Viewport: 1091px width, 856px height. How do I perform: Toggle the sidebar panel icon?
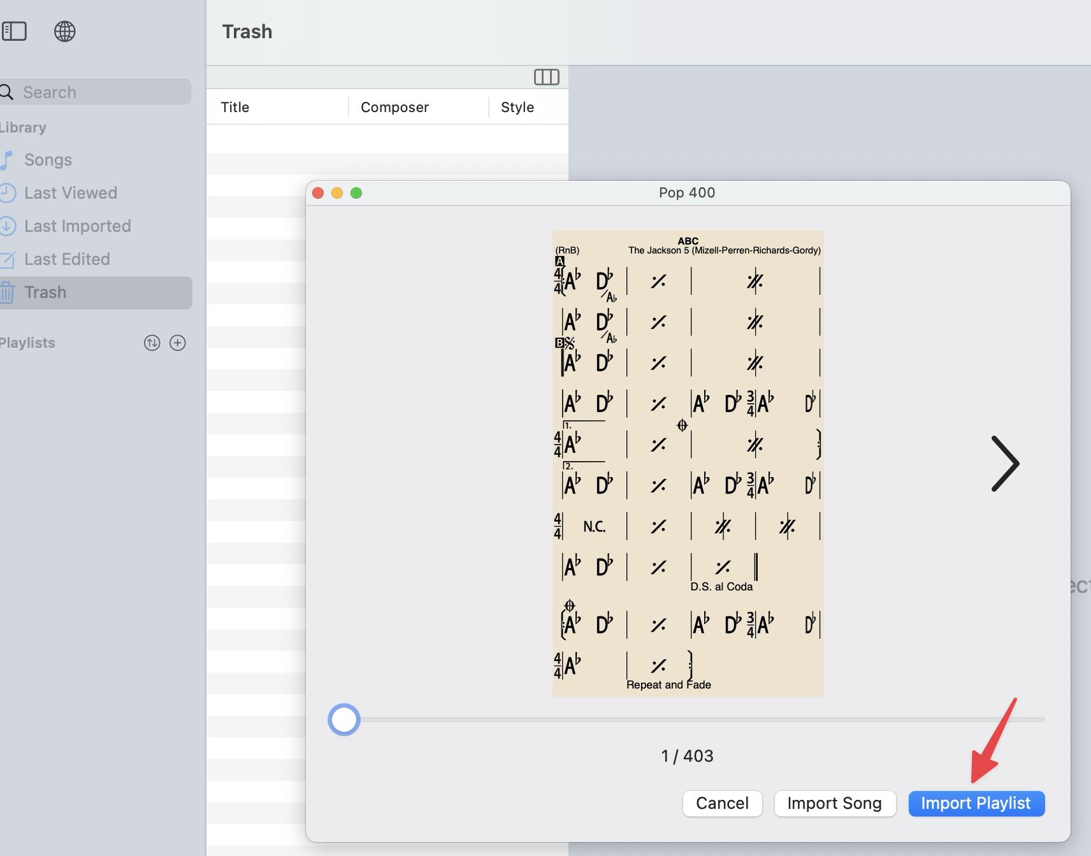[x=14, y=31]
